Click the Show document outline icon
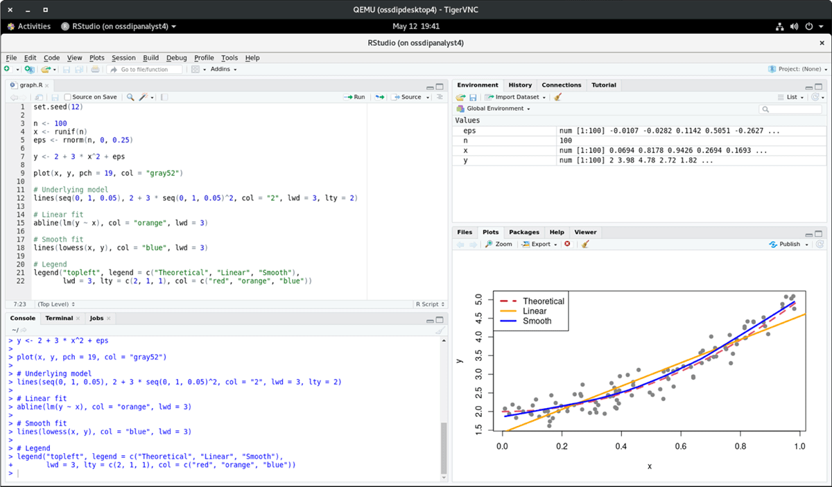 (x=439, y=97)
